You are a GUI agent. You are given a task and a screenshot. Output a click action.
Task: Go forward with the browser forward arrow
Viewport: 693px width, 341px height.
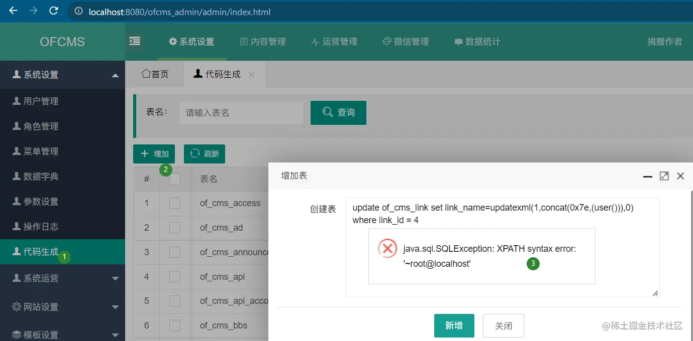(33, 11)
